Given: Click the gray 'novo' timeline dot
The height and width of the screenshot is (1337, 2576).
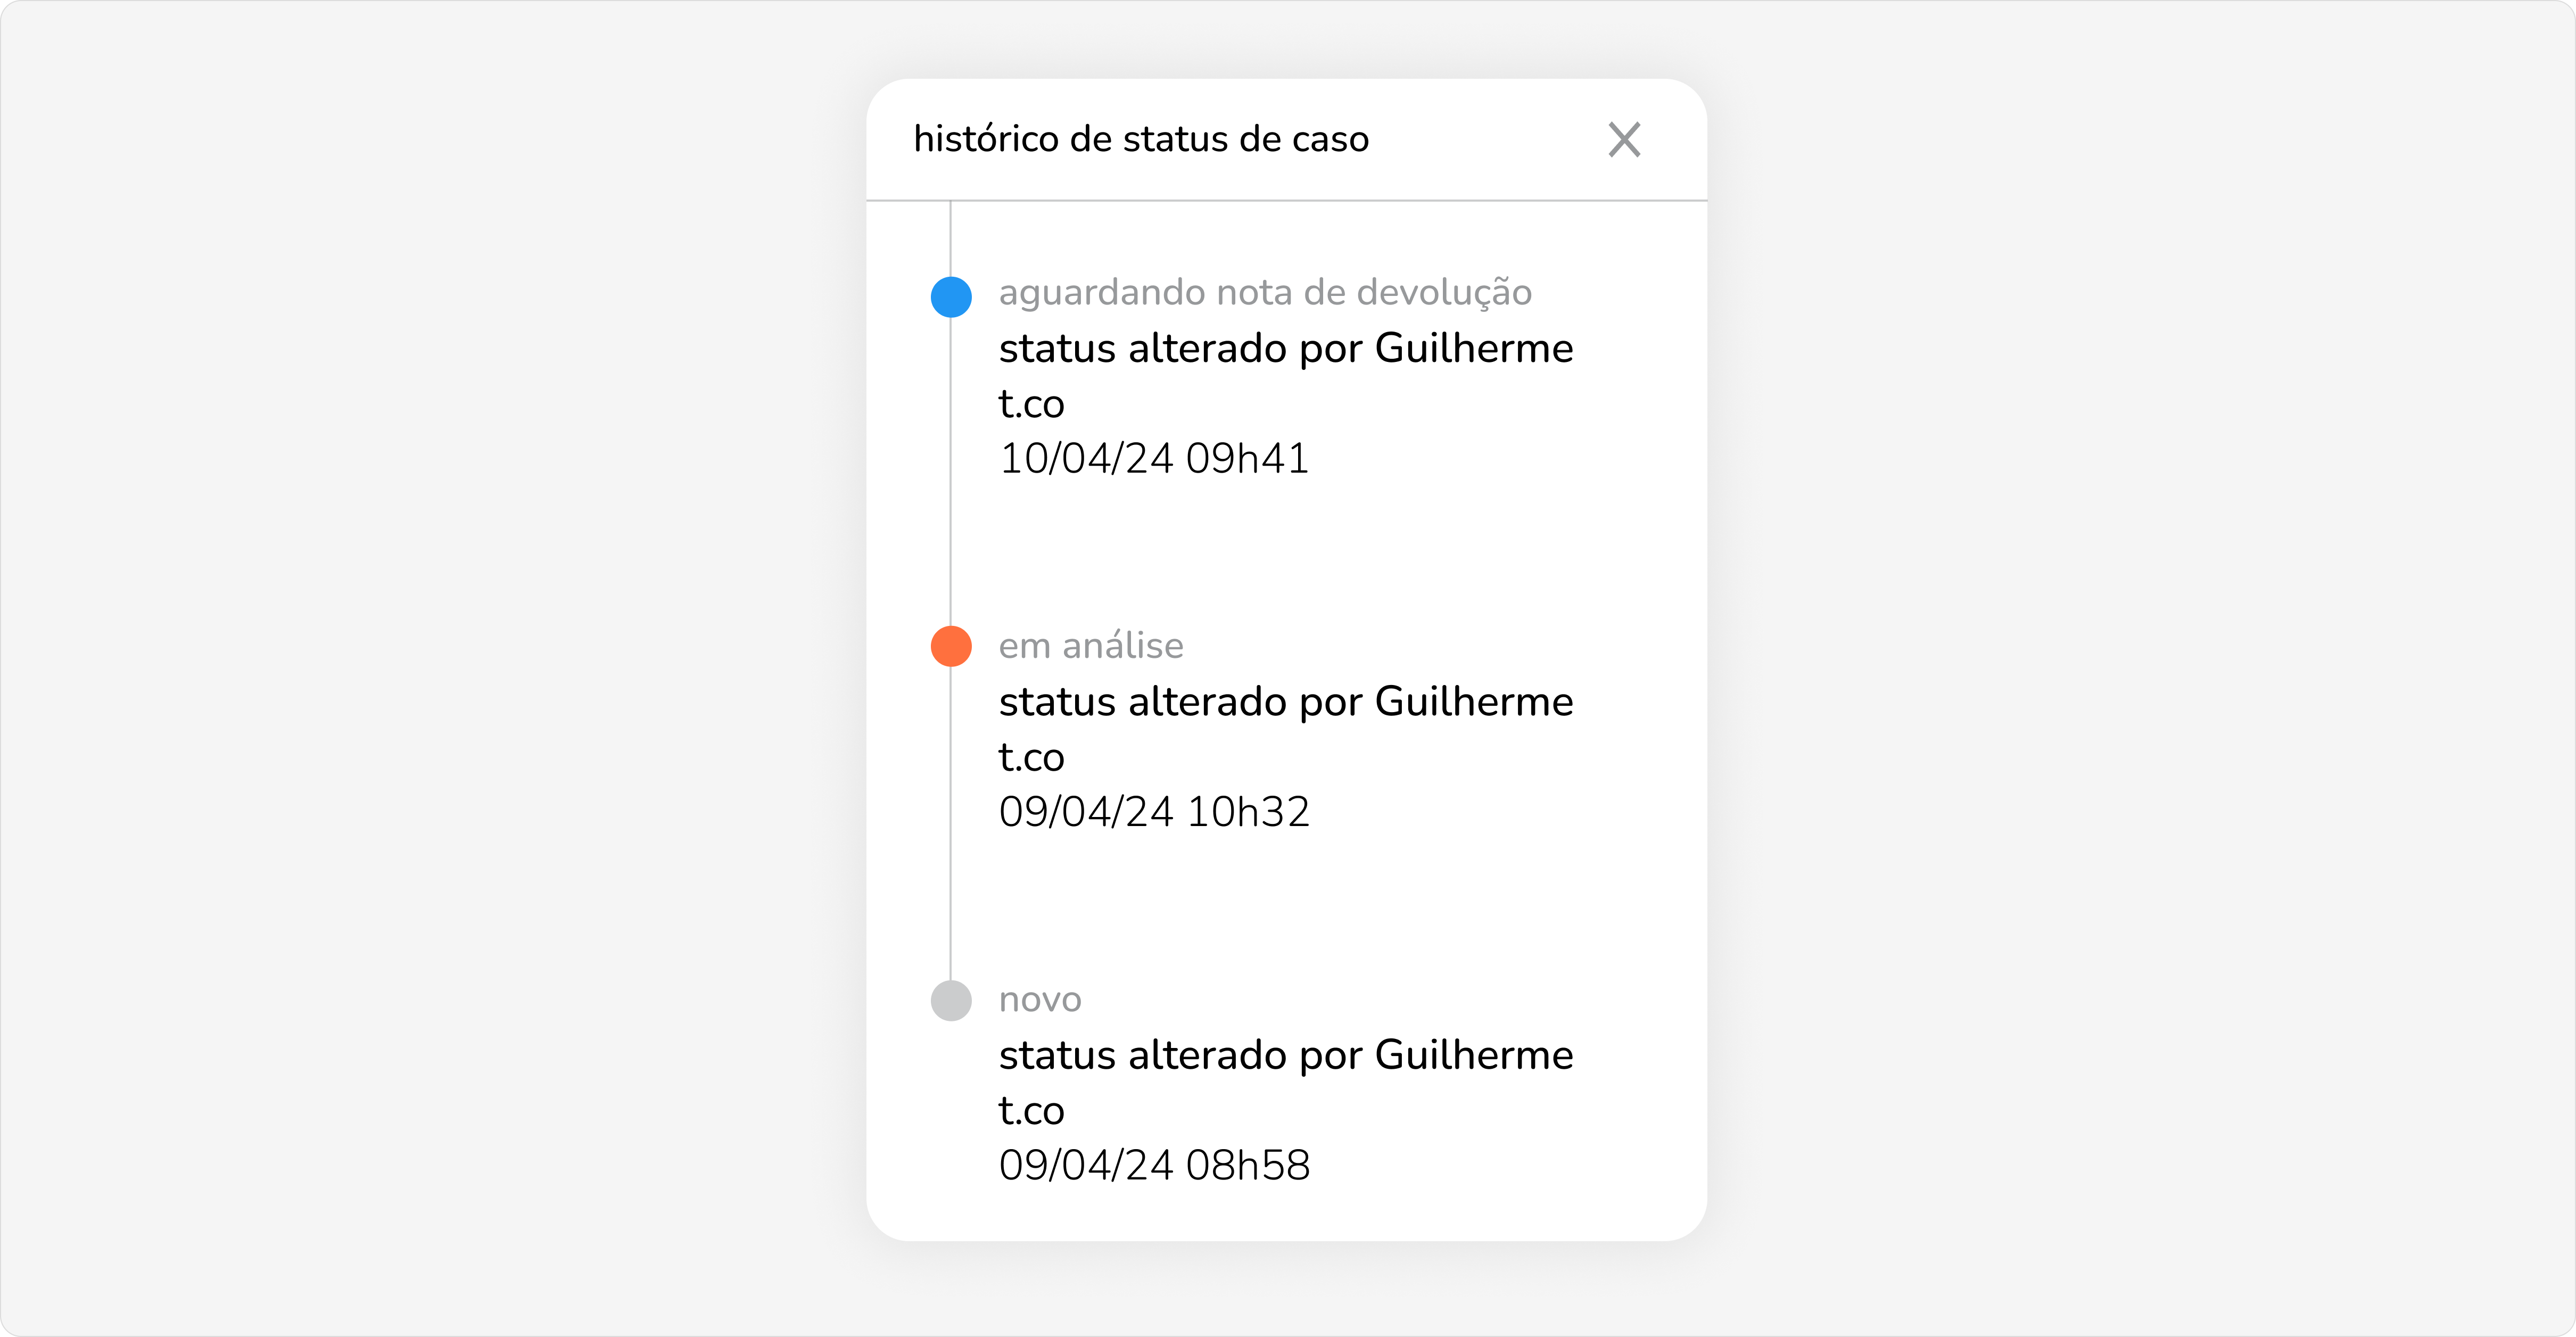Looking at the screenshot, I should pos(951,1000).
